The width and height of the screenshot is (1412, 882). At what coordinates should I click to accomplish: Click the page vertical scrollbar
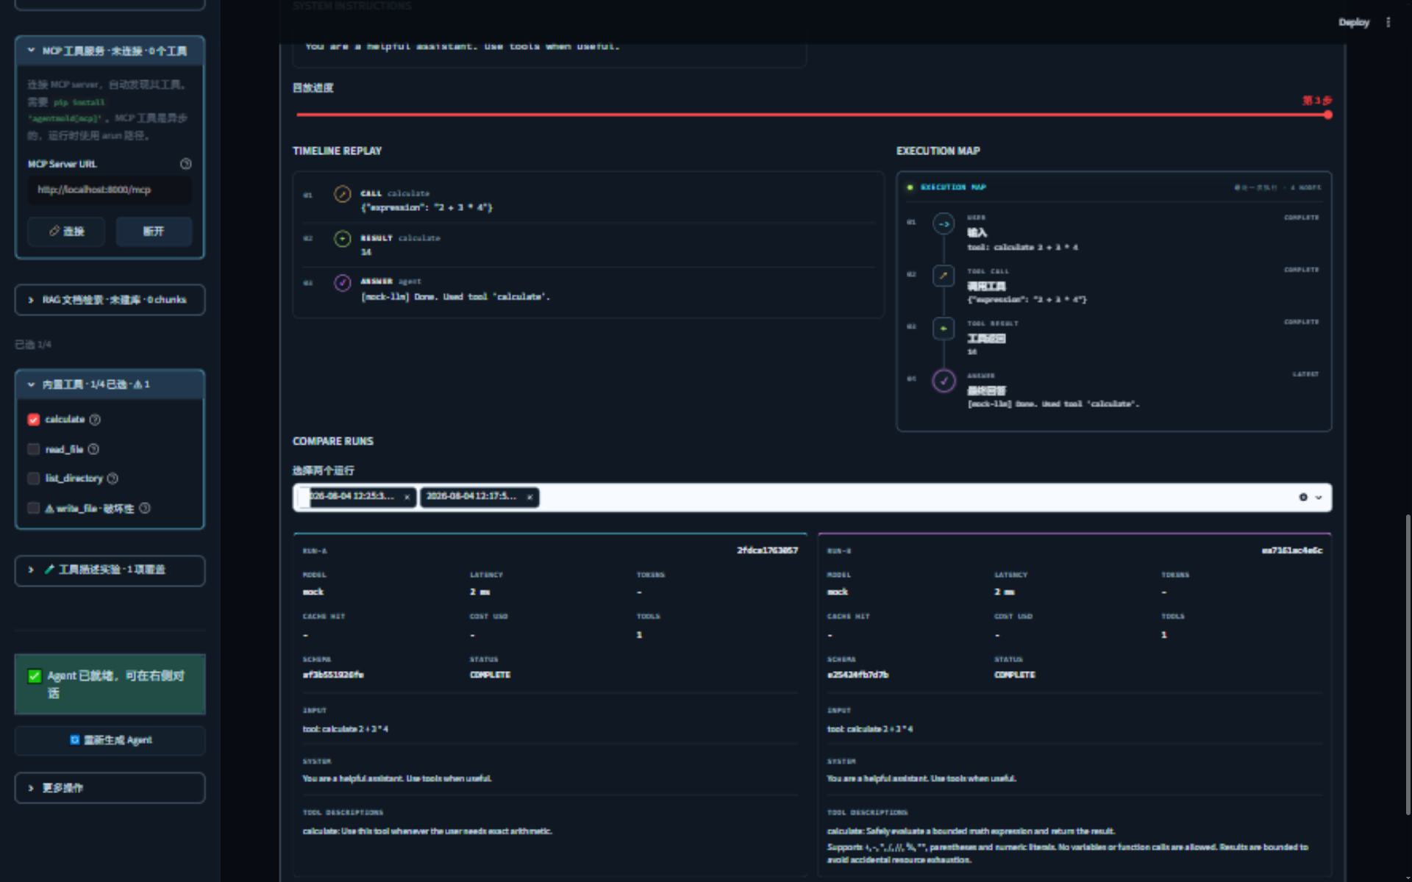pyautogui.click(x=1408, y=664)
